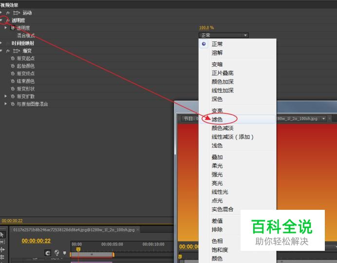This screenshot has height=263, width=337.
Task: Click the timeline globe icon beside snap
Action: pos(57,252)
